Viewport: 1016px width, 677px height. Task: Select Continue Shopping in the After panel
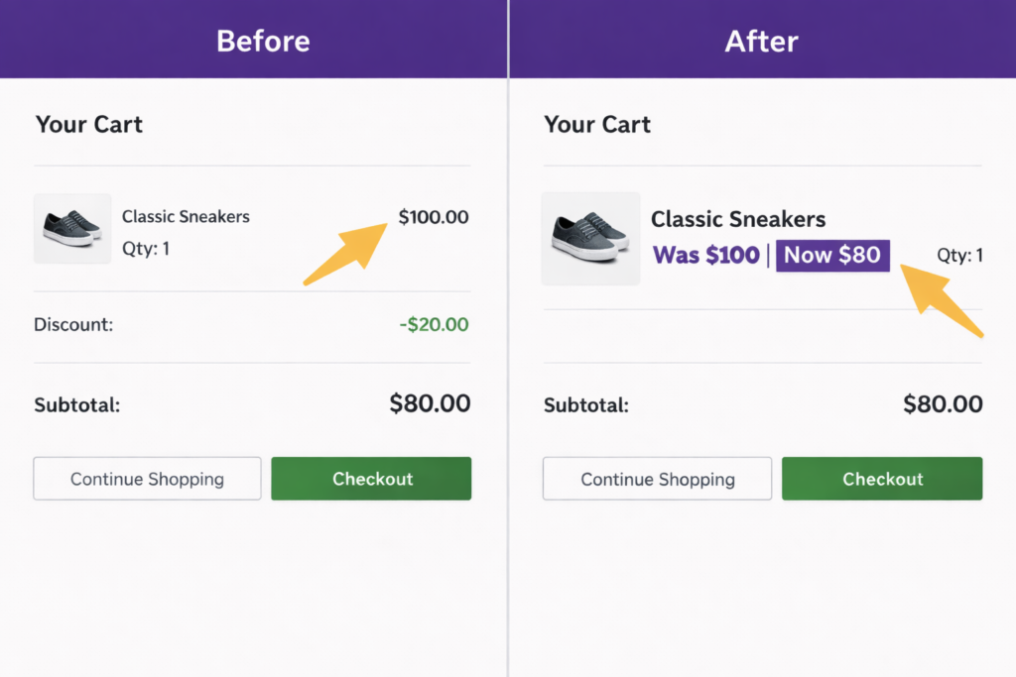(657, 479)
